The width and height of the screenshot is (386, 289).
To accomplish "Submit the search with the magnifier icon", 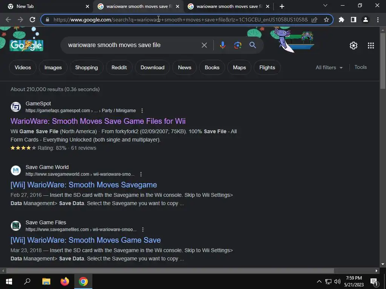I will pos(253,45).
